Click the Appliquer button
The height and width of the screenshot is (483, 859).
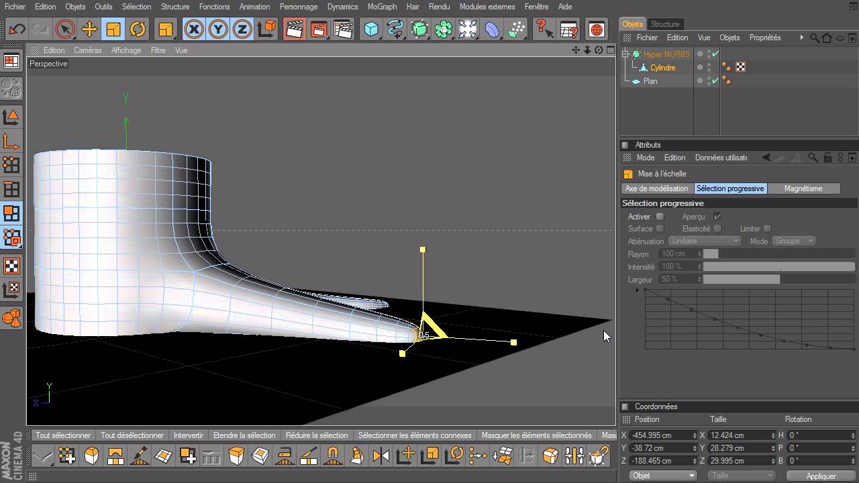(x=821, y=476)
